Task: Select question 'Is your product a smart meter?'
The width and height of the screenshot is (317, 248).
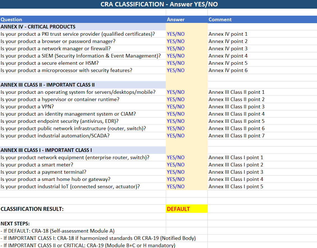Action: pyautogui.click(x=37, y=165)
